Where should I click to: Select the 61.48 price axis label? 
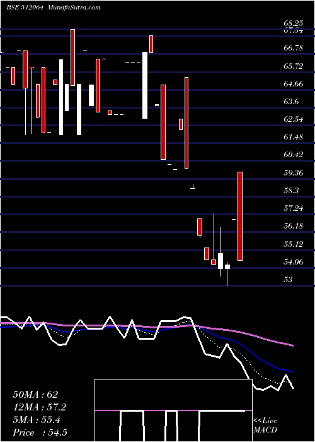click(x=294, y=137)
